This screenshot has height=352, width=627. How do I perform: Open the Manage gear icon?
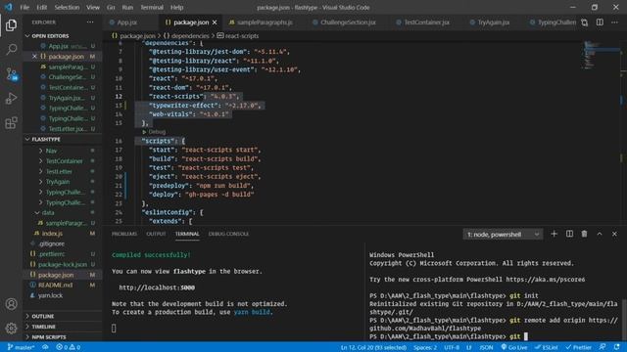[11, 329]
